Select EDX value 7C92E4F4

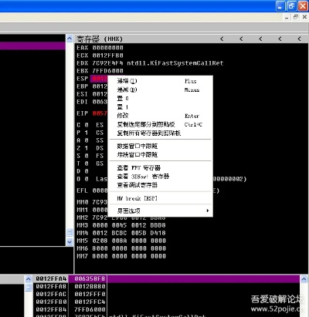pyautogui.click(x=108, y=63)
